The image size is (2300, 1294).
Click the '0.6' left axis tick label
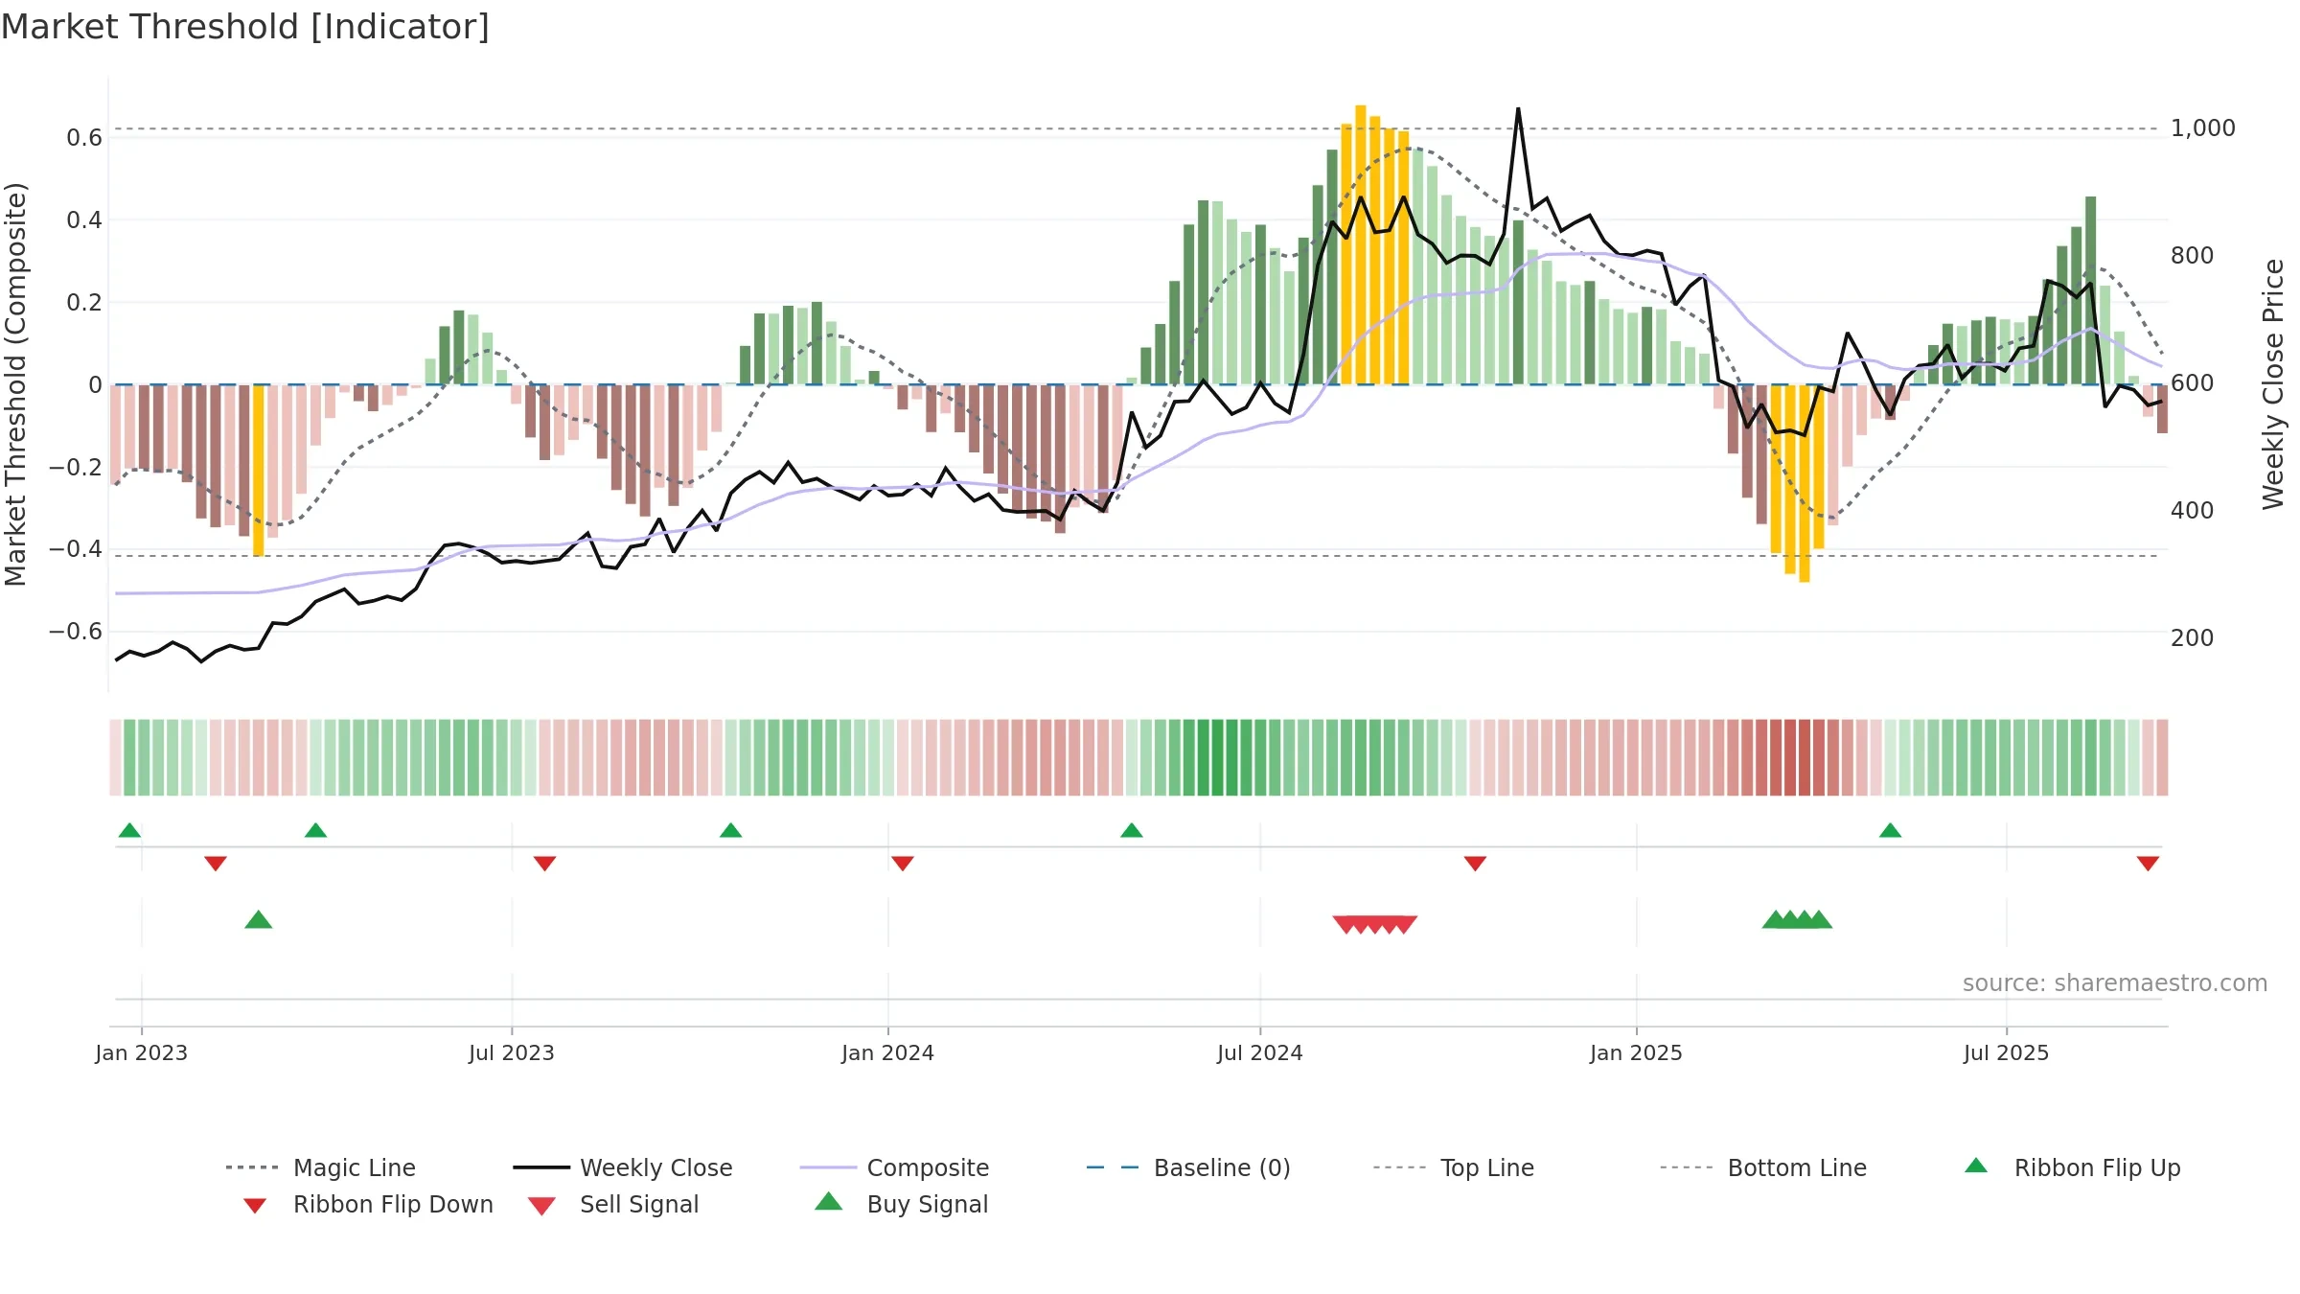84,137
